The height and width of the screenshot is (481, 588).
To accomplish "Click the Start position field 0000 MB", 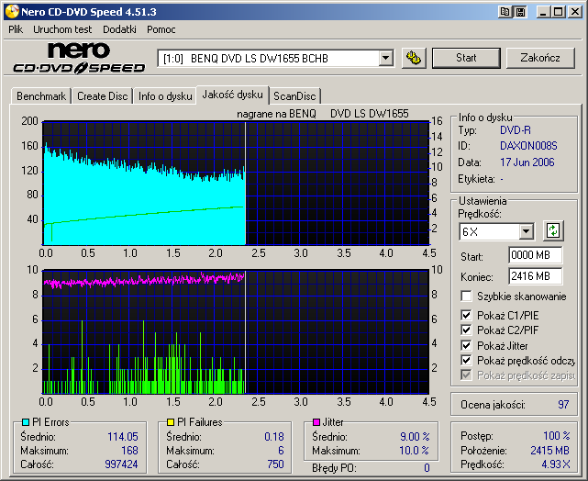I will 536,255.
